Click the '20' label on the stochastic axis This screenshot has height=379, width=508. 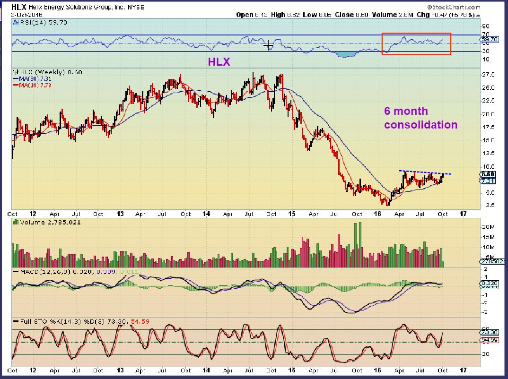point(486,354)
